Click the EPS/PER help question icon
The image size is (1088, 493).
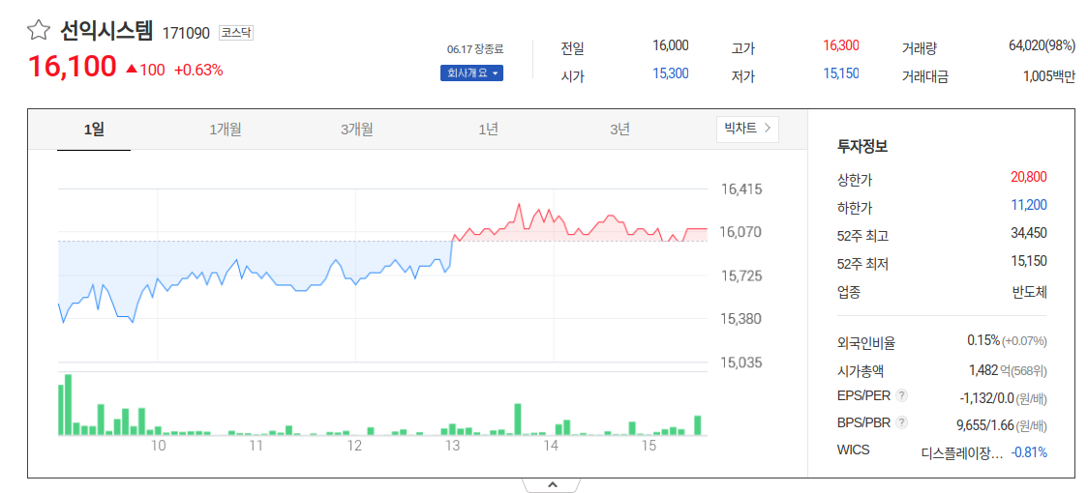[x=901, y=396]
